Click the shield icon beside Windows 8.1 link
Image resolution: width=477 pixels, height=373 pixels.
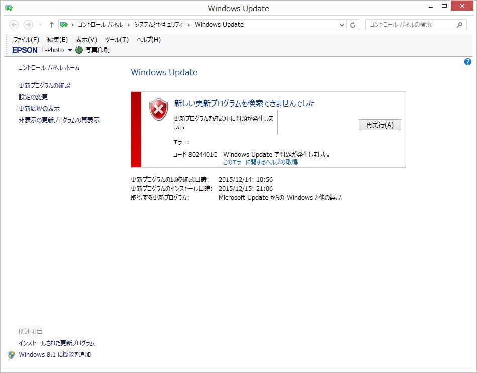pos(11,355)
